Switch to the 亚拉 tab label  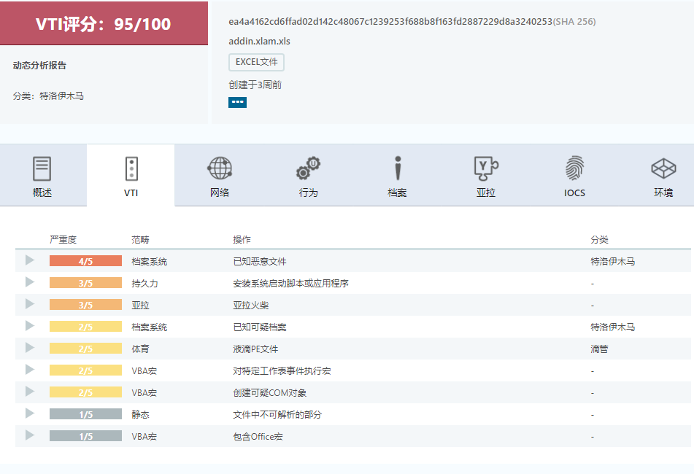click(486, 193)
